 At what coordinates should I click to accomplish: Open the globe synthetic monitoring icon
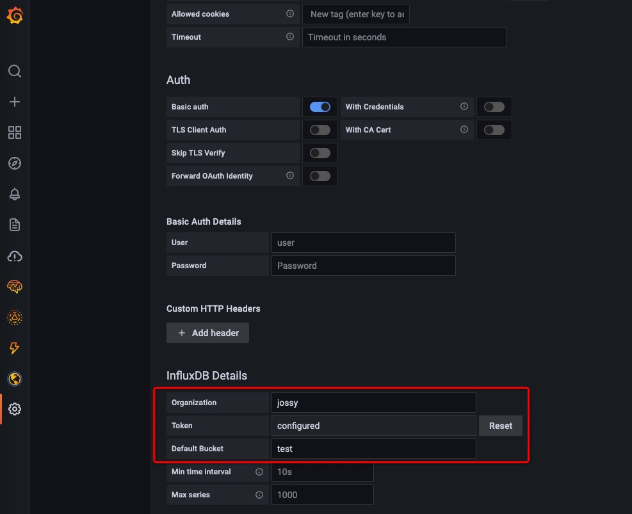[x=15, y=379]
